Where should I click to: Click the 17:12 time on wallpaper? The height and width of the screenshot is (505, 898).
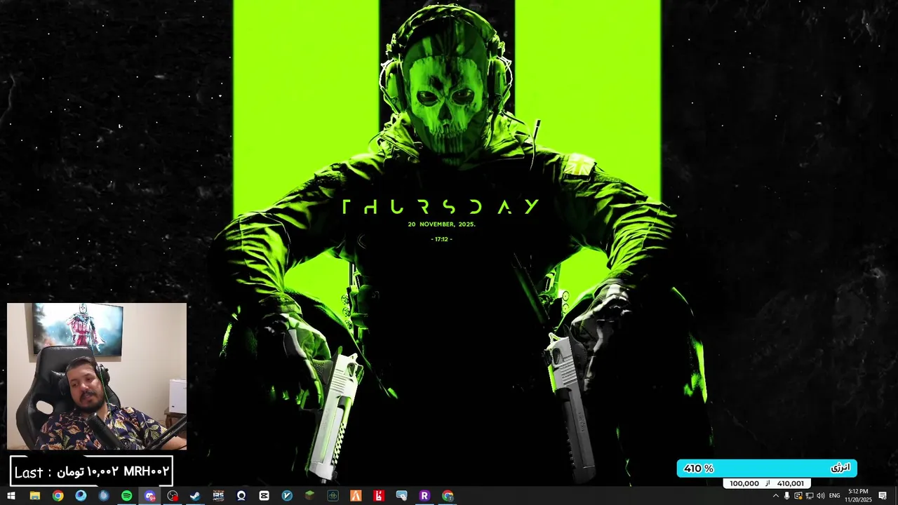pos(441,239)
